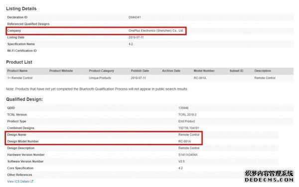
Task: Click the Specification Name value 4.2
Action: pyautogui.click(x=131, y=44)
